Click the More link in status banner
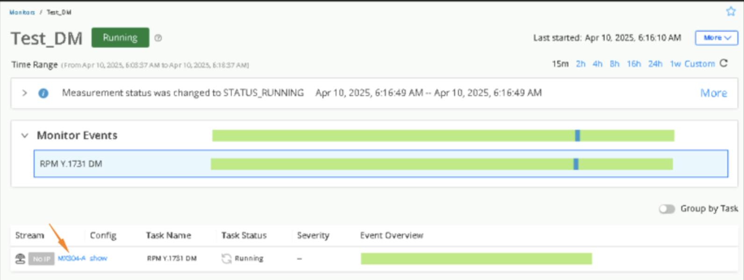This screenshot has width=744, height=280. [x=713, y=93]
